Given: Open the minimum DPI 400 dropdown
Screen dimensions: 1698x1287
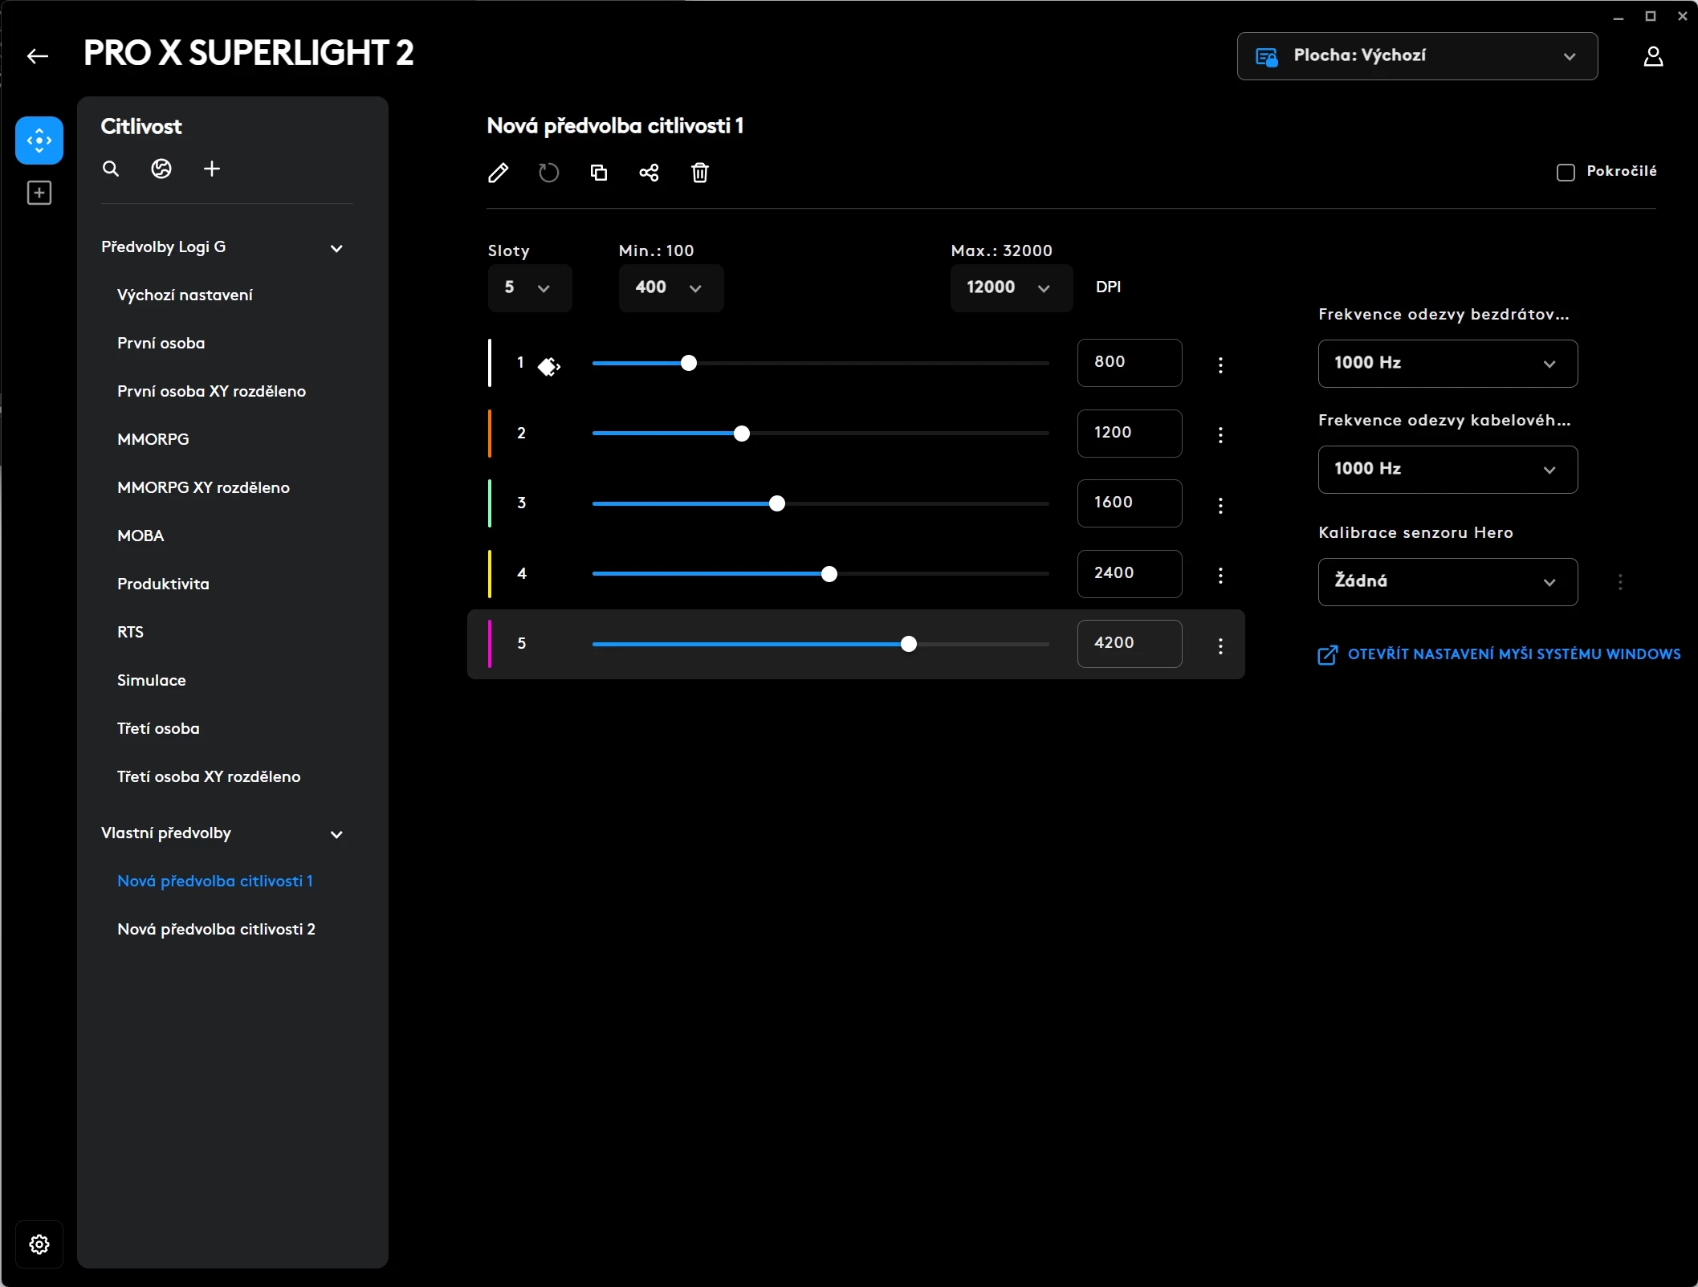Looking at the screenshot, I should point(671,288).
